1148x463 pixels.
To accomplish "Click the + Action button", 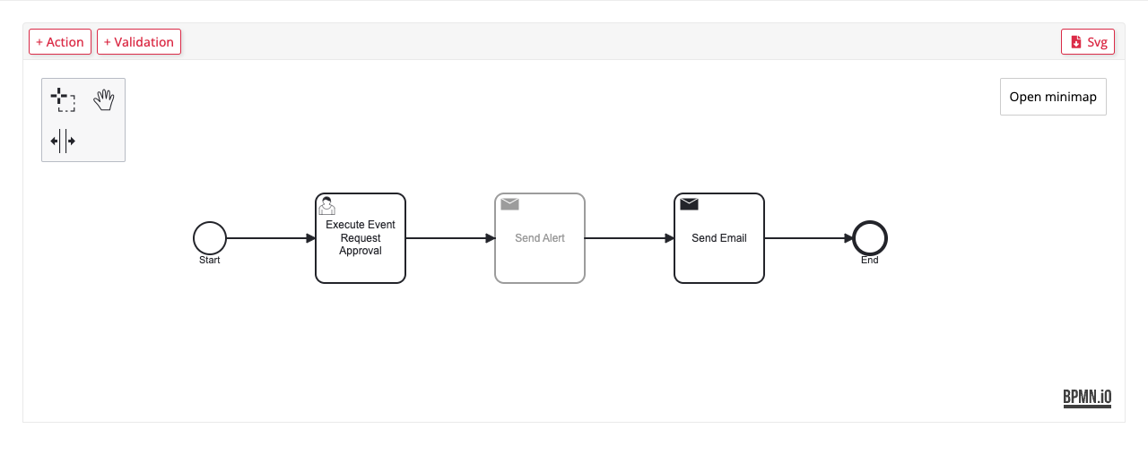I will point(60,42).
